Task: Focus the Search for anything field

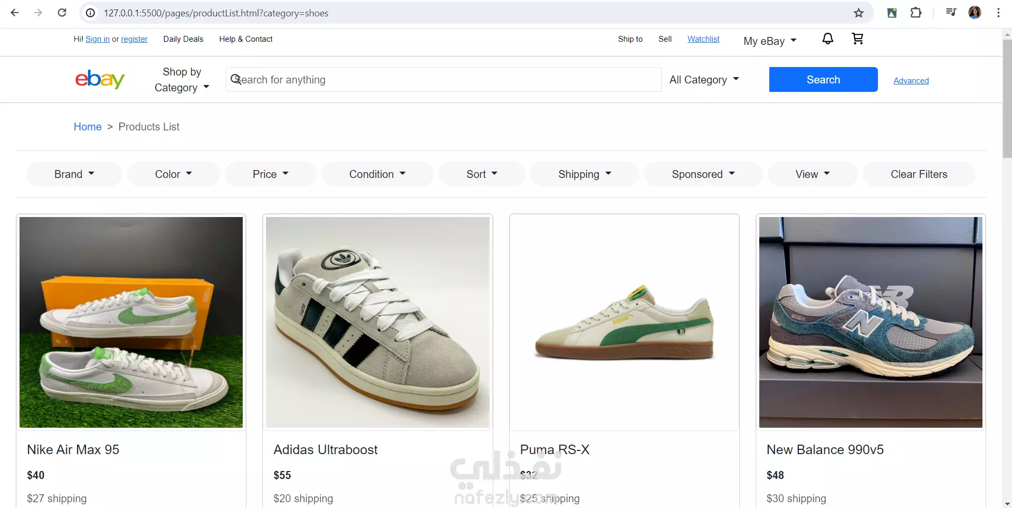Action: tap(443, 79)
